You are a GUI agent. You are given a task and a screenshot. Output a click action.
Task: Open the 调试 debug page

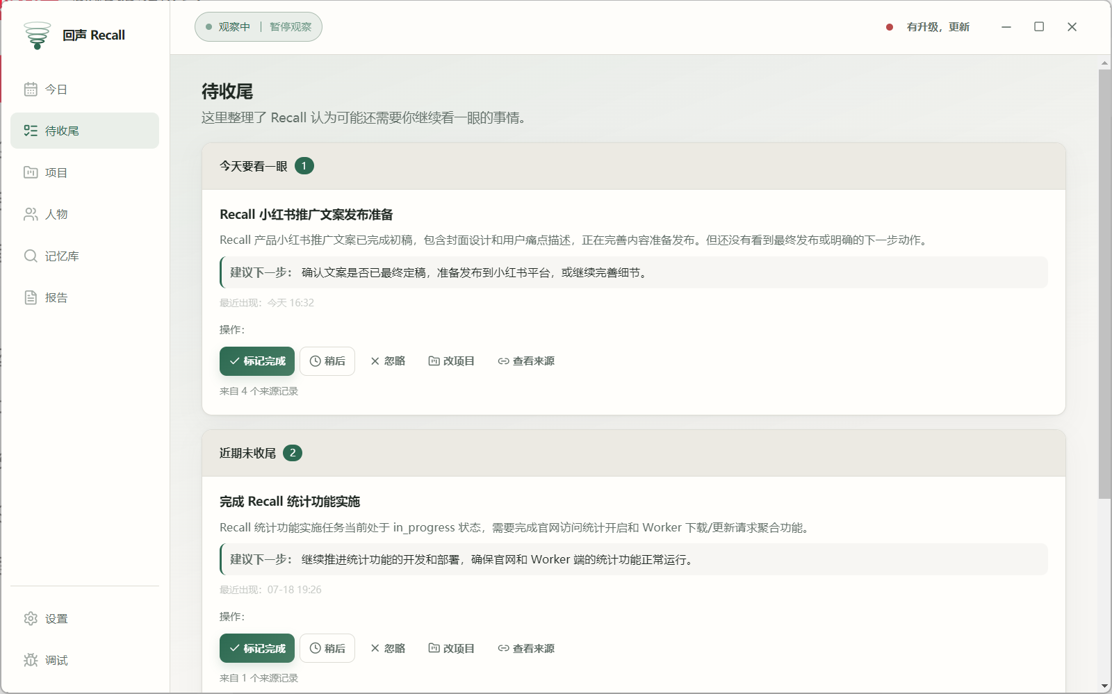coord(85,660)
